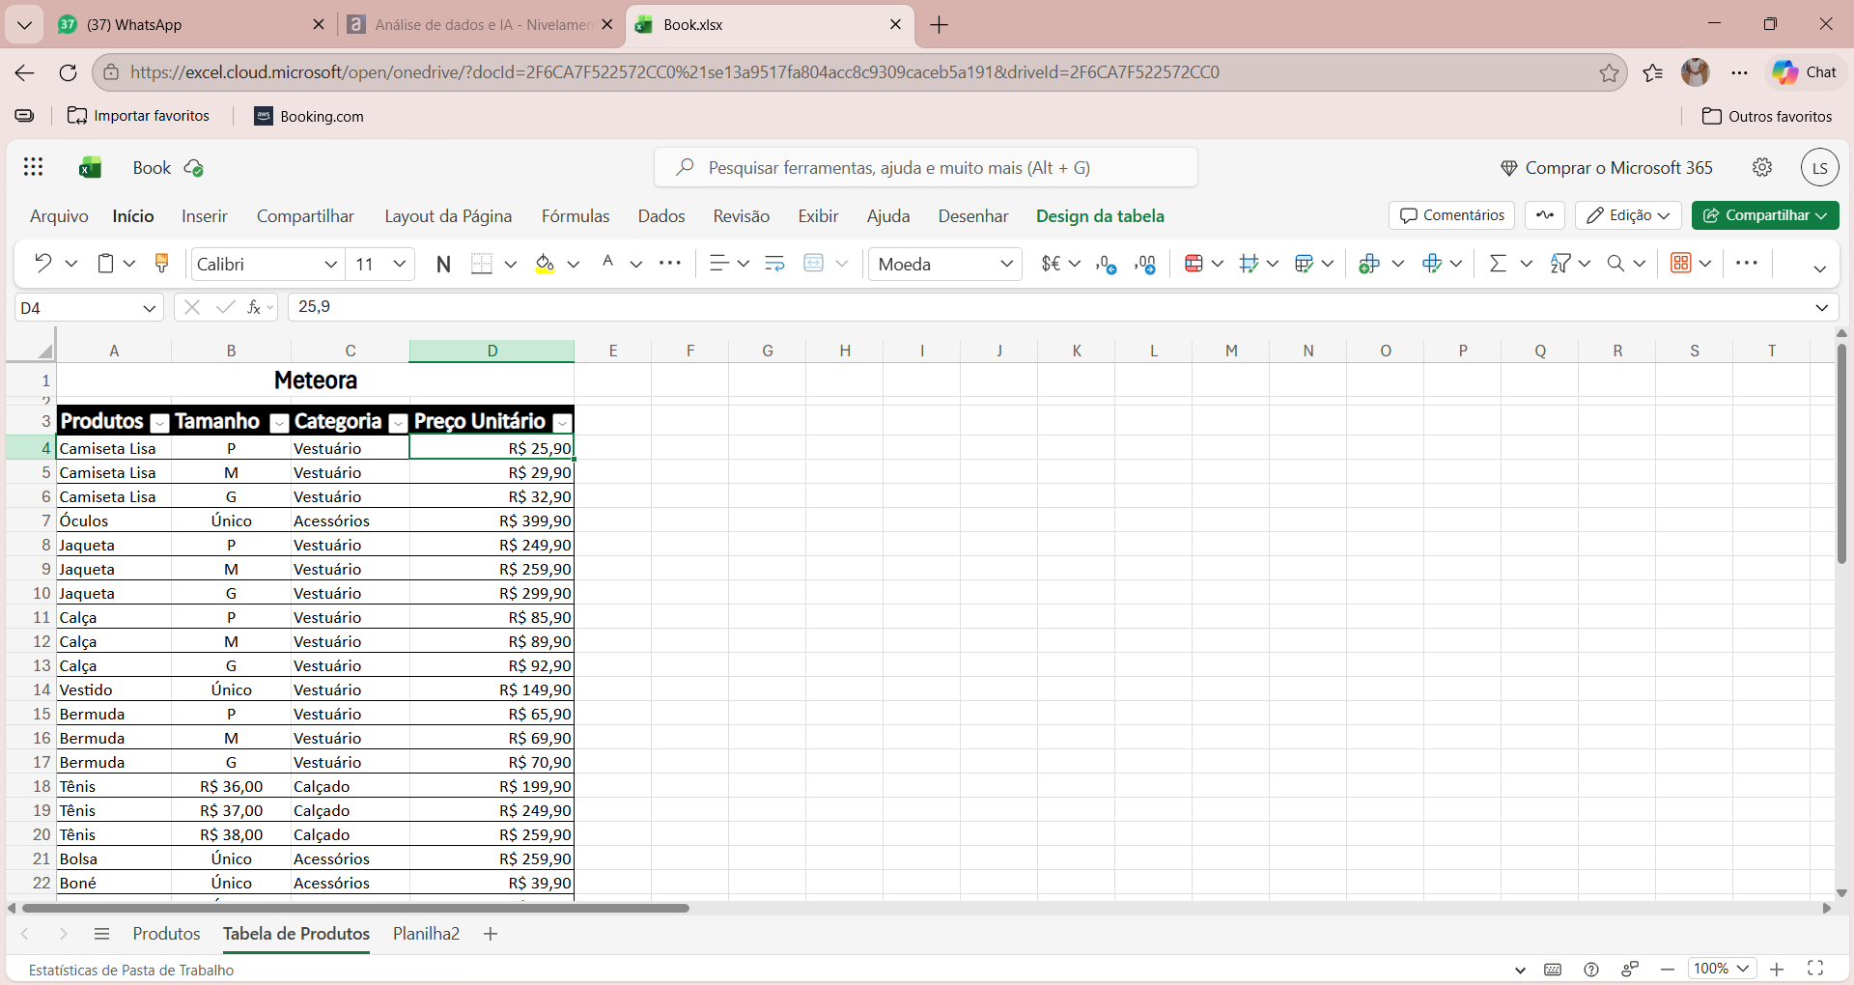Click the green Compartilhar button
Image resolution: width=1854 pixels, height=985 pixels.
[1765, 215]
